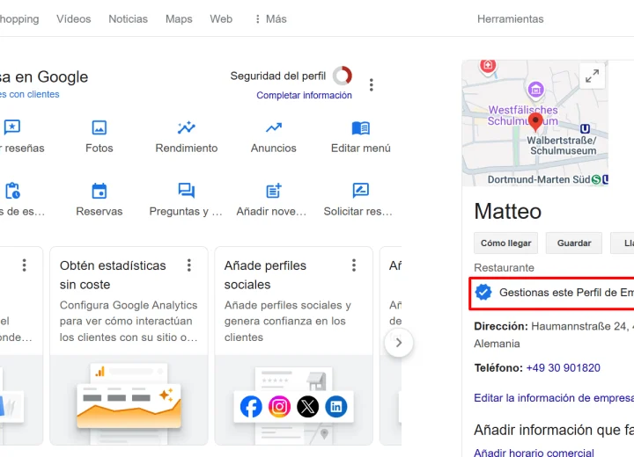Advance cards carousel with next arrow
Screen dimensions: 634x457
(399, 343)
